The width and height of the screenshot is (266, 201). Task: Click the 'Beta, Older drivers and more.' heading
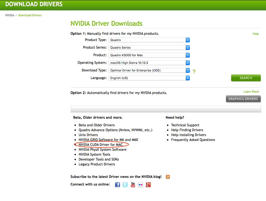[x=98, y=117]
